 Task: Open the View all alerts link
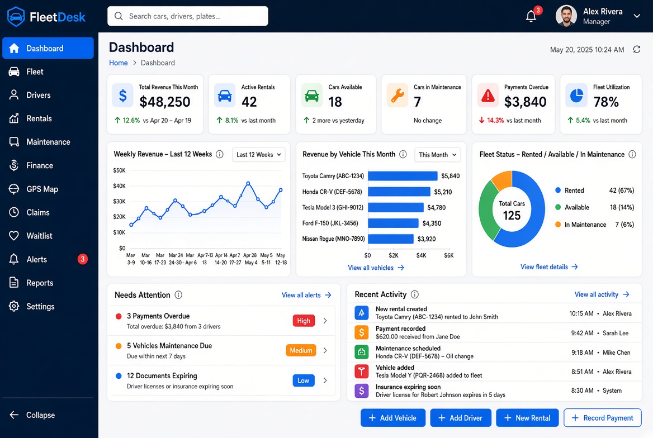[306, 295]
